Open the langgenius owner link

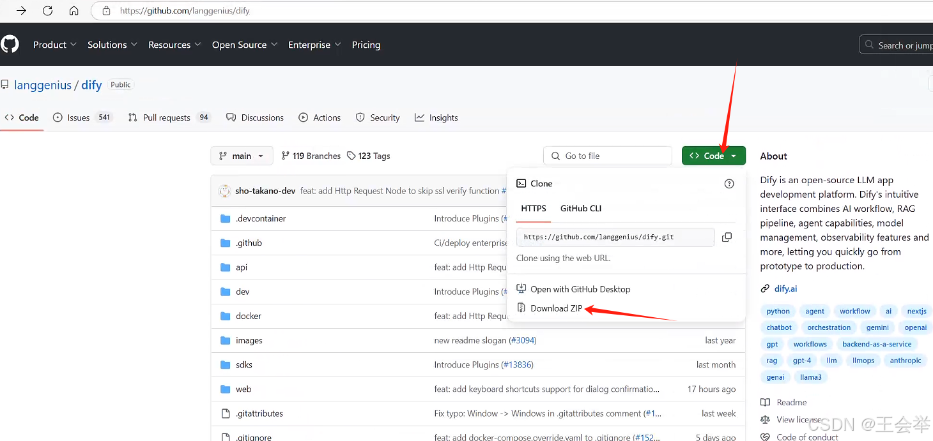pyautogui.click(x=43, y=85)
